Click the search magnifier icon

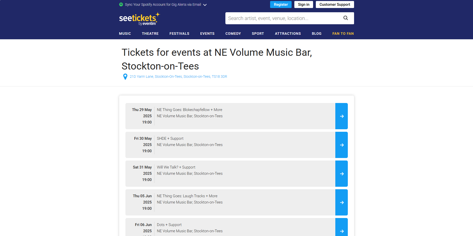pos(346,18)
